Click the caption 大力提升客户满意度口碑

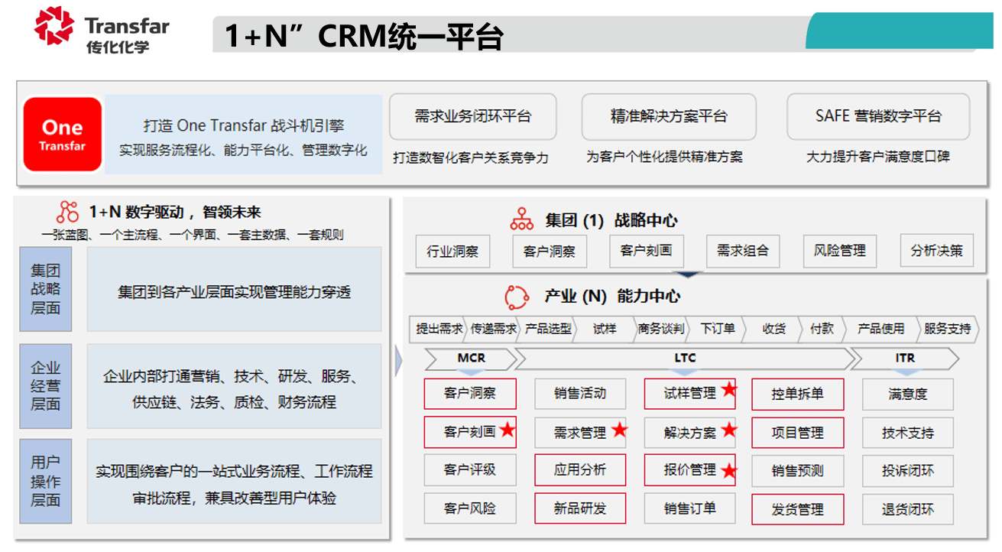[x=878, y=157]
